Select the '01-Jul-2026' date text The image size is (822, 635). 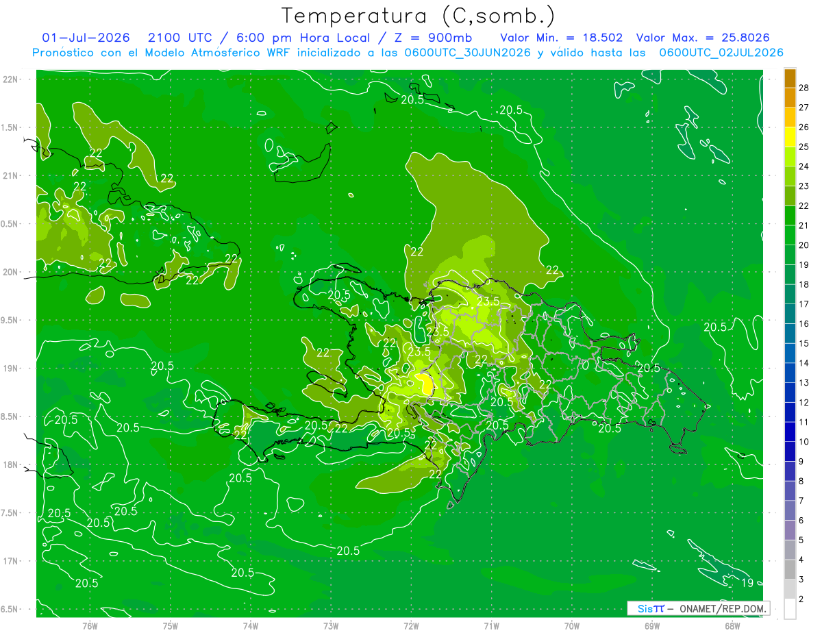[87, 38]
